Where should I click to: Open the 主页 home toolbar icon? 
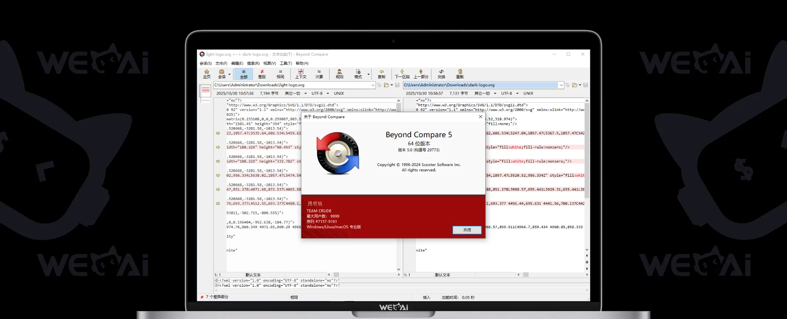point(207,74)
